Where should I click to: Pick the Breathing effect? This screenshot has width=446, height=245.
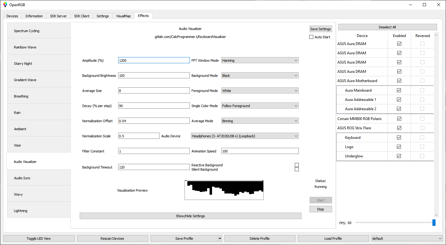pos(39,96)
